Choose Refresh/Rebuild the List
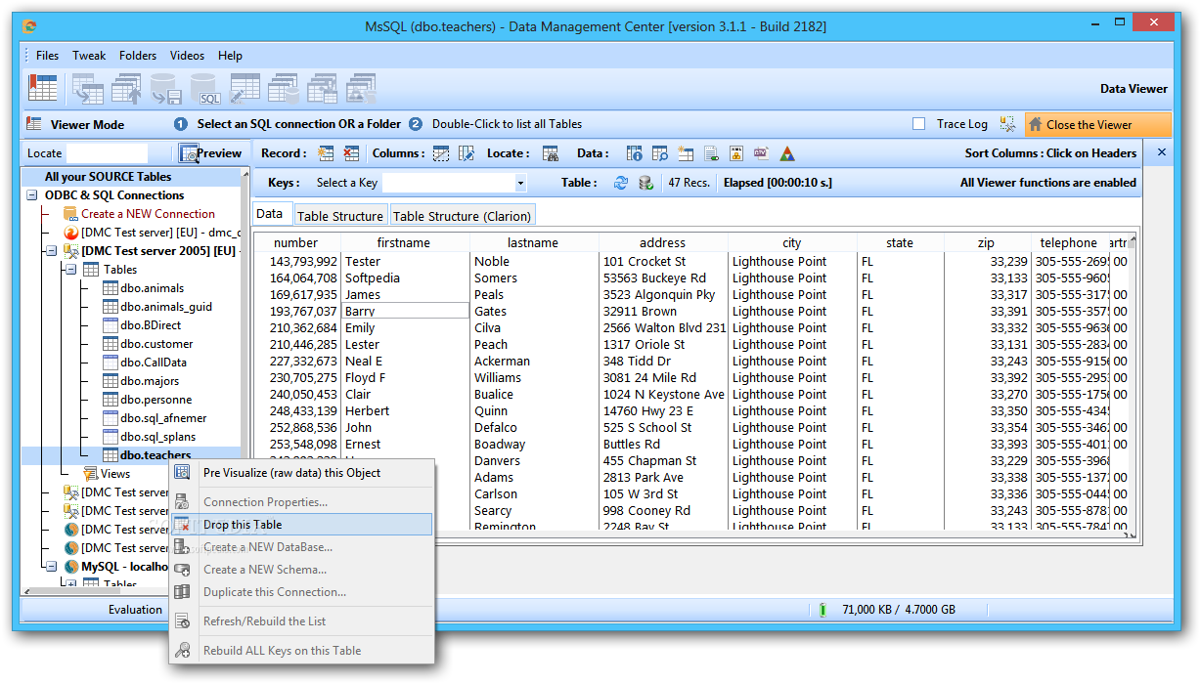Viewport: 1201px width, 684px height. pyautogui.click(x=302, y=621)
